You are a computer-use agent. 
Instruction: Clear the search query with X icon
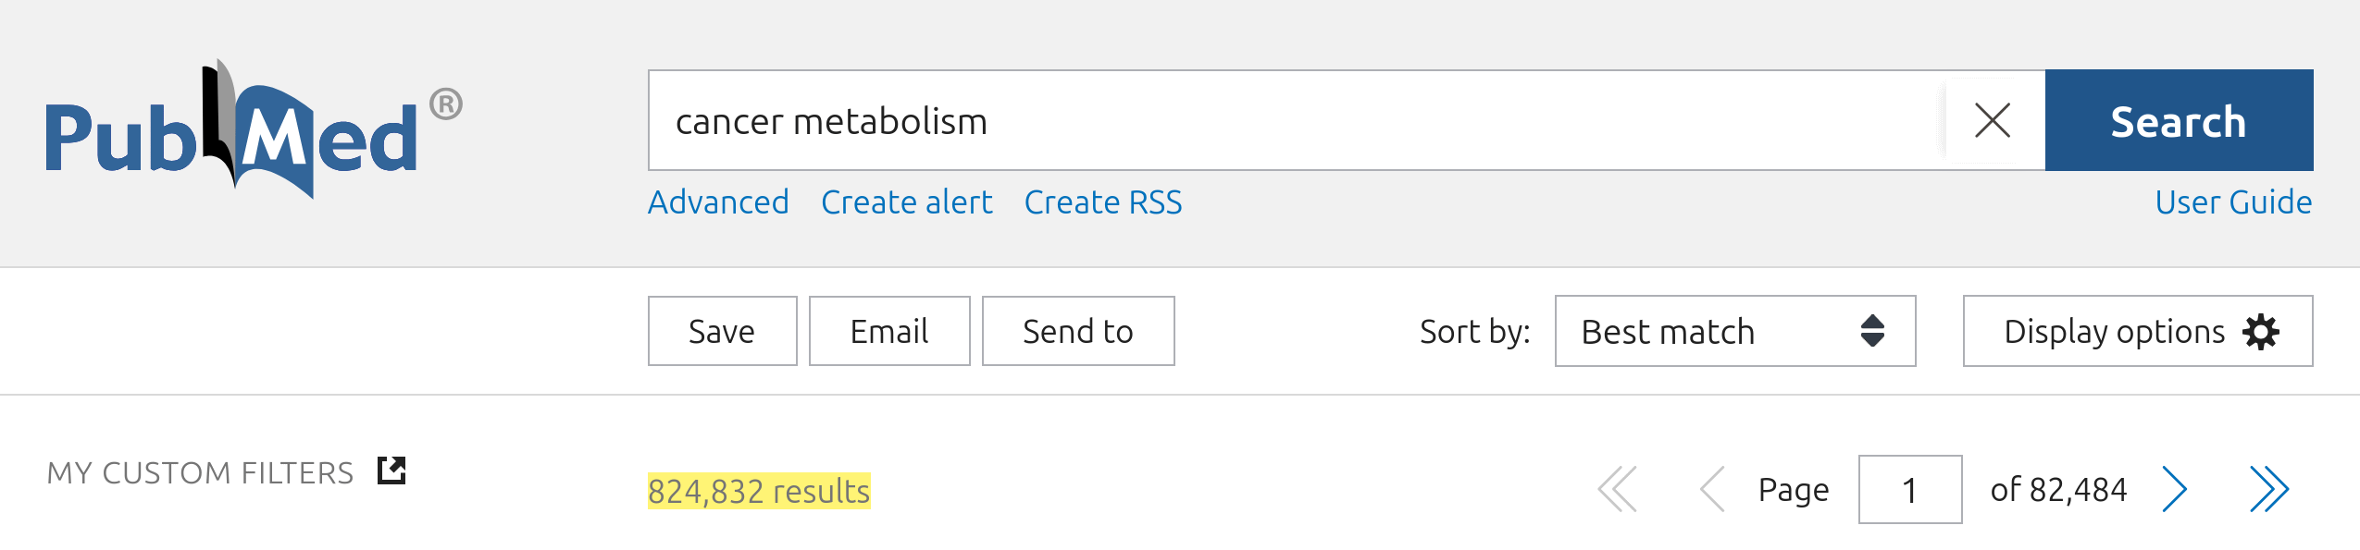1993,120
